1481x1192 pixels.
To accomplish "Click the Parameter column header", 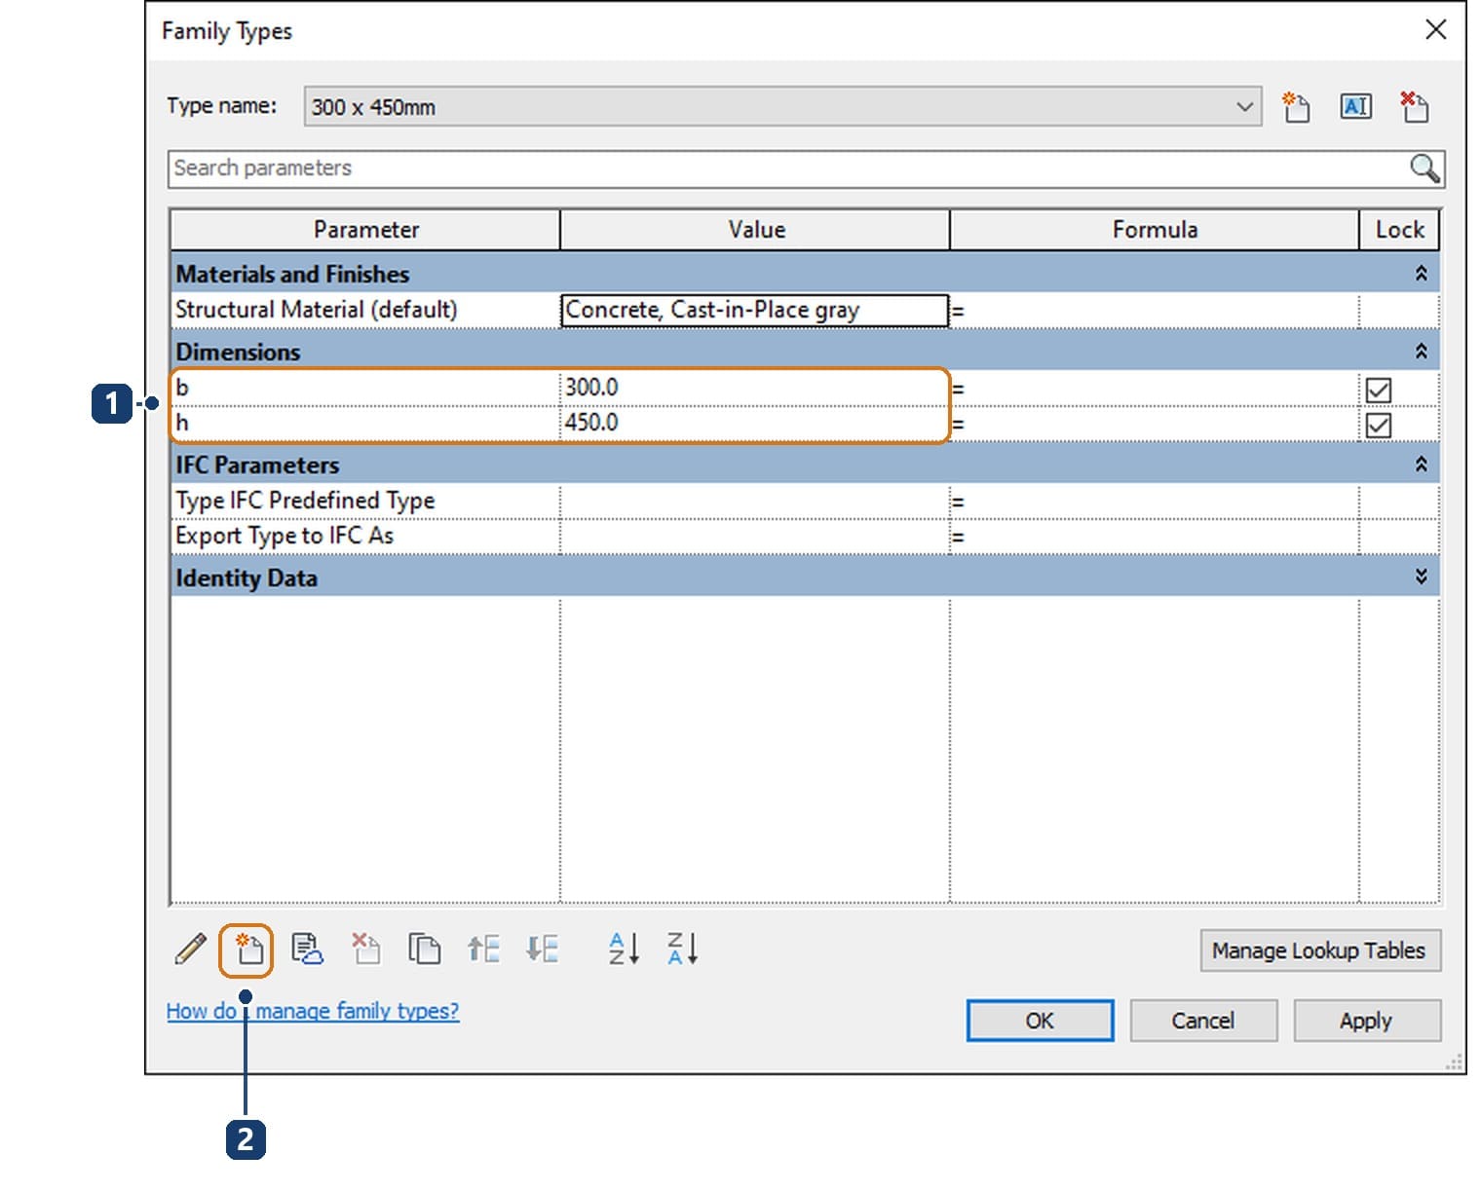I will click(x=365, y=230).
